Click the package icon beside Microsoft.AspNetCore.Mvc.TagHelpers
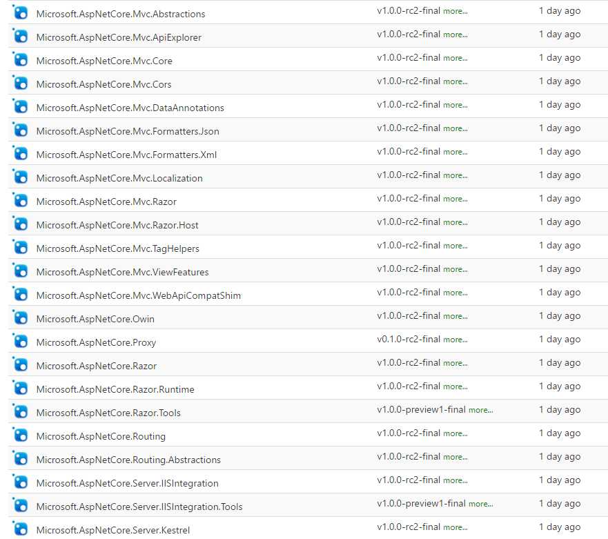This screenshot has height=539, width=608. (x=21, y=247)
